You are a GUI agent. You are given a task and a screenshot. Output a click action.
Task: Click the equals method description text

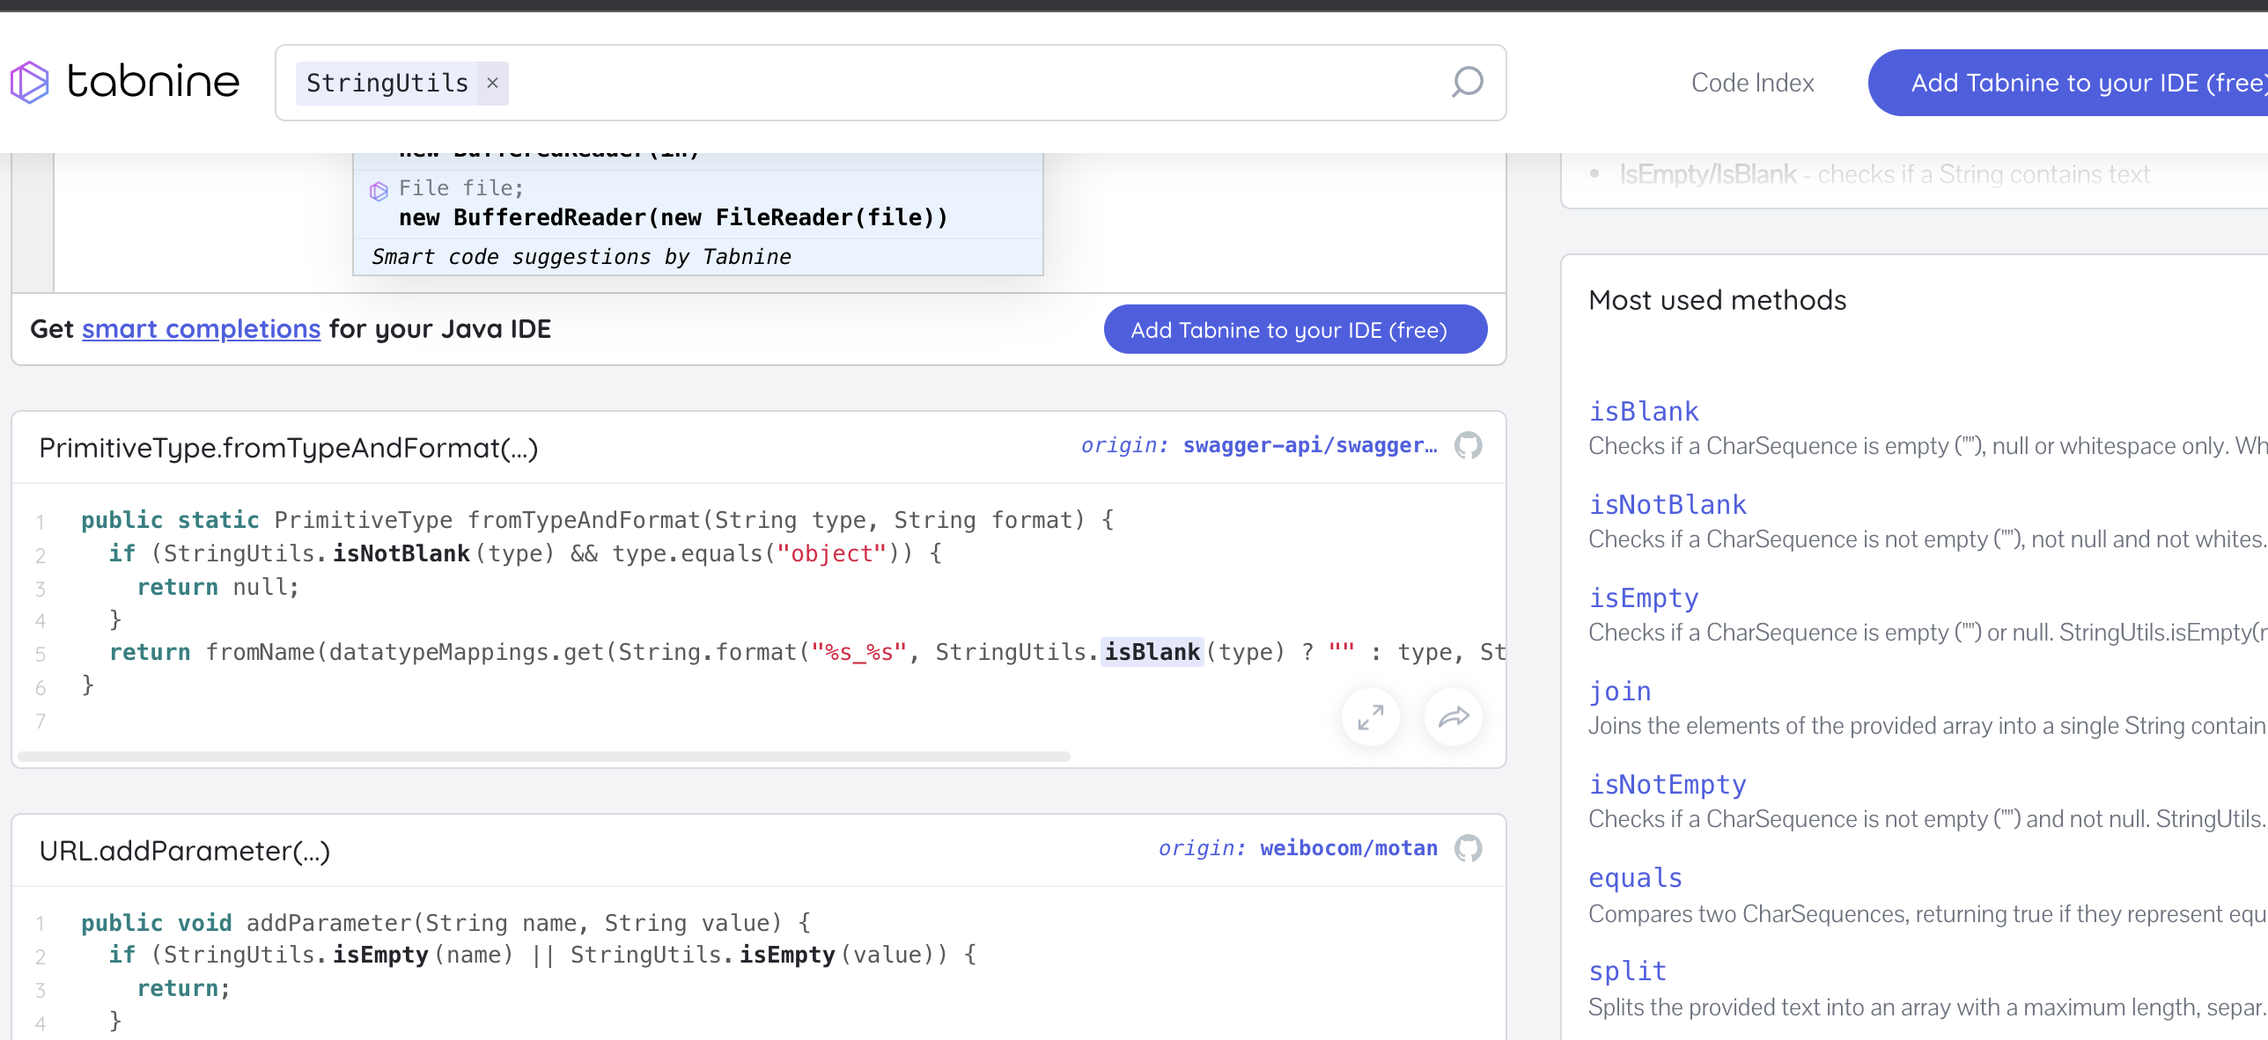pos(1928,914)
